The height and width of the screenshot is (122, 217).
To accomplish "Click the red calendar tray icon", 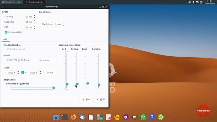I will 201,2.
